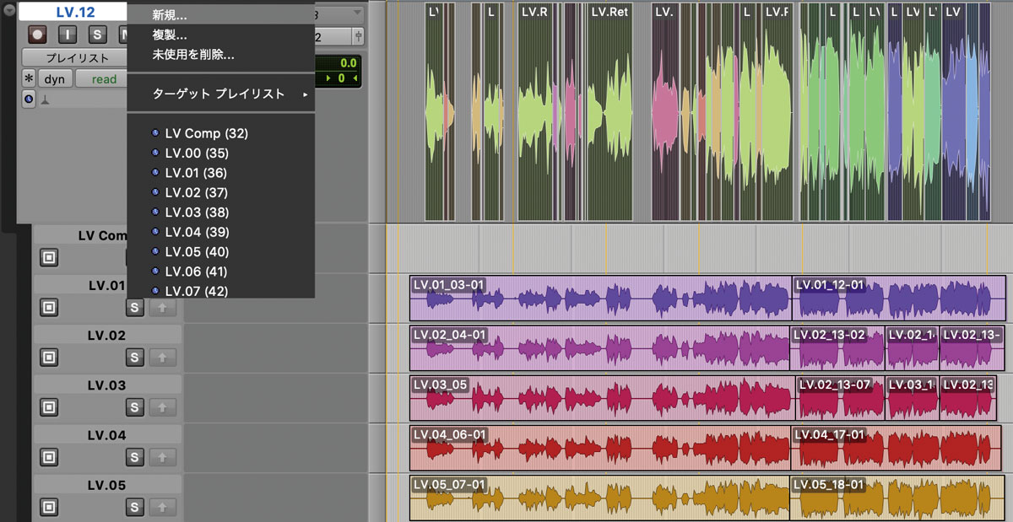This screenshot has height=522, width=1013.
Task: Select LV.00 (35) playlist
Action: [220, 153]
